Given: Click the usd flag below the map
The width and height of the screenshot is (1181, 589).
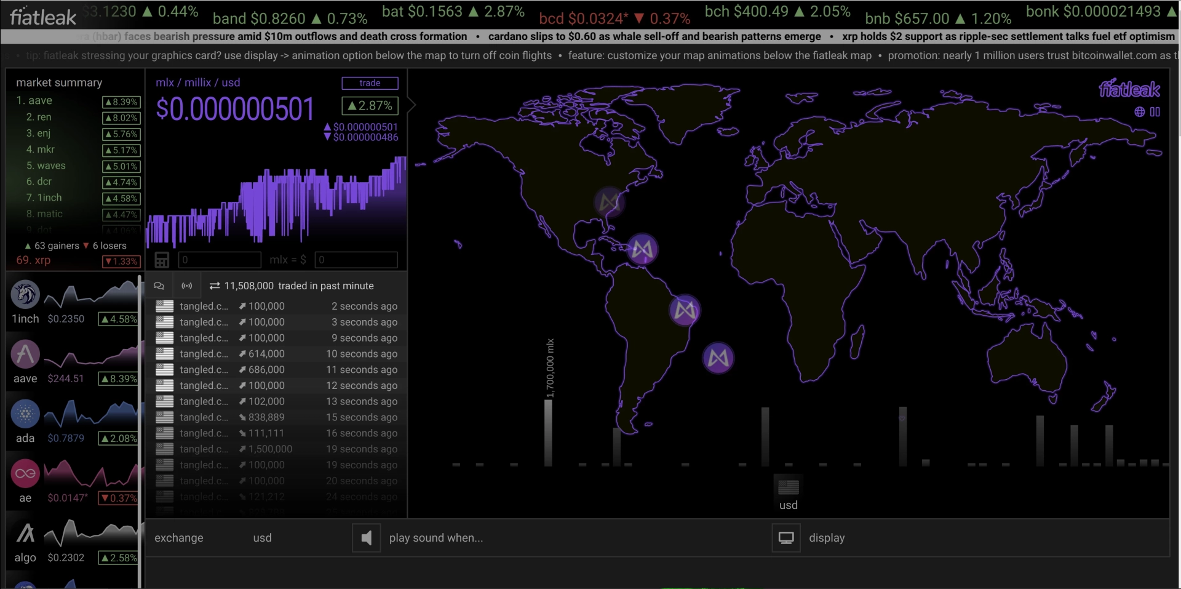Looking at the screenshot, I should (789, 487).
